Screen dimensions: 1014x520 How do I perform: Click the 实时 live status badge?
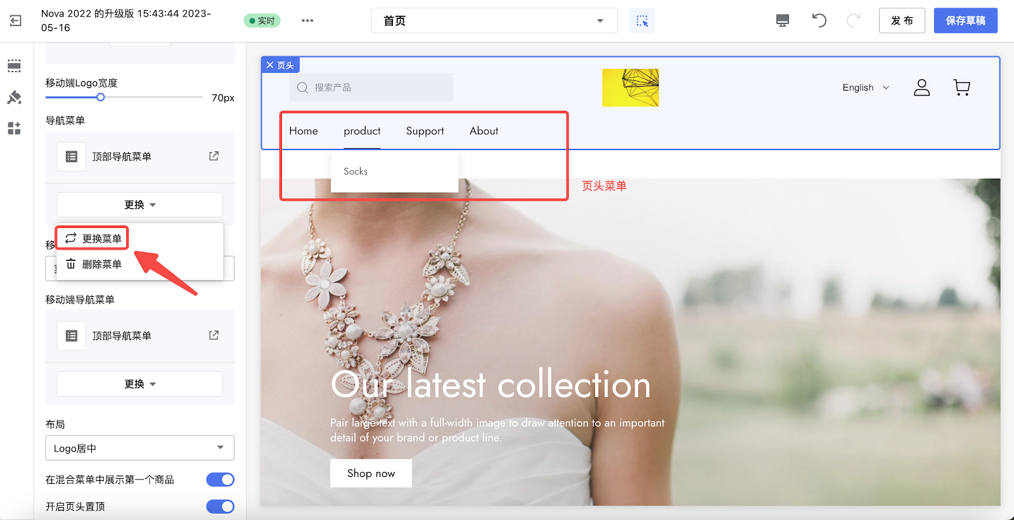click(262, 21)
